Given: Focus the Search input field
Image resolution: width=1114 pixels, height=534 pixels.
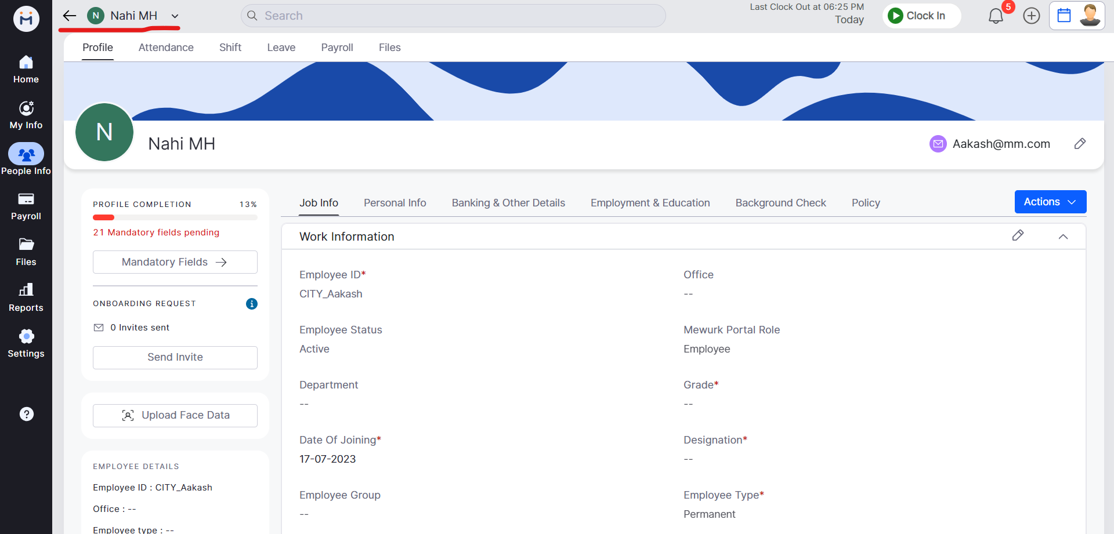Looking at the screenshot, I should pos(453,16).
